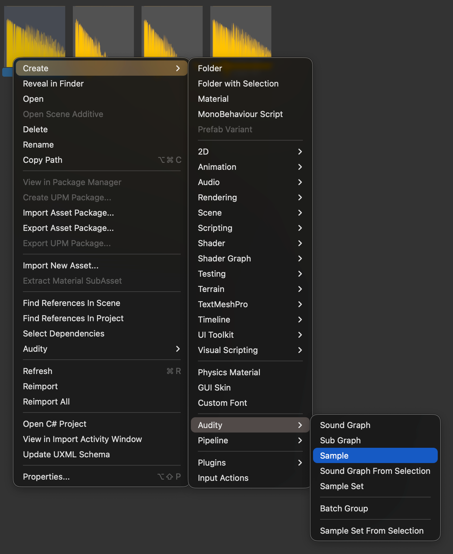Expand the Animation create submenu

click(250, 167)
